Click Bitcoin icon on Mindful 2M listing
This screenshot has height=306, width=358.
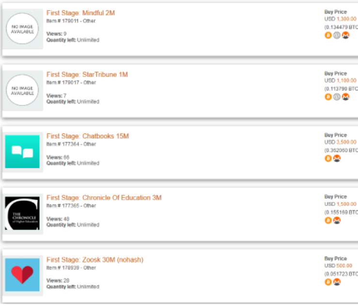click(328, 35)
